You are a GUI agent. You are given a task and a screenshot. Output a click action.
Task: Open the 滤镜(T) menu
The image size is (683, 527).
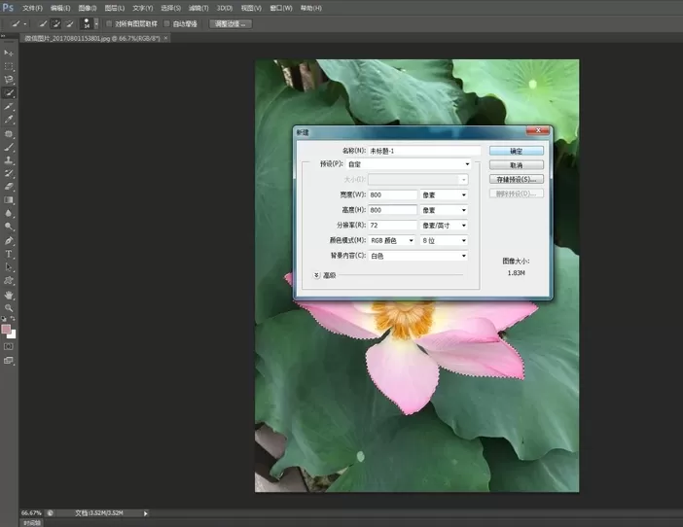[198, 8]
